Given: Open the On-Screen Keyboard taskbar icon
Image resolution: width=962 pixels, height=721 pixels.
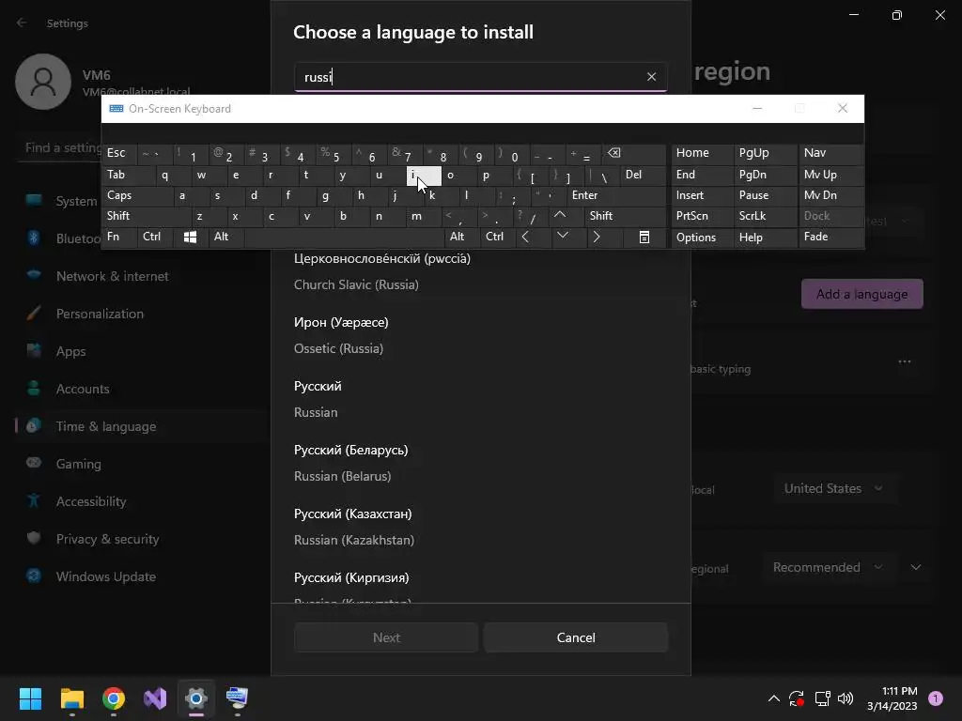Looking at the screenshot, I should [237, 698].
